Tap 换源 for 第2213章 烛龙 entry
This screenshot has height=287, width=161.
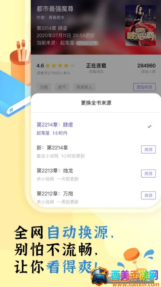pos(148,174)
